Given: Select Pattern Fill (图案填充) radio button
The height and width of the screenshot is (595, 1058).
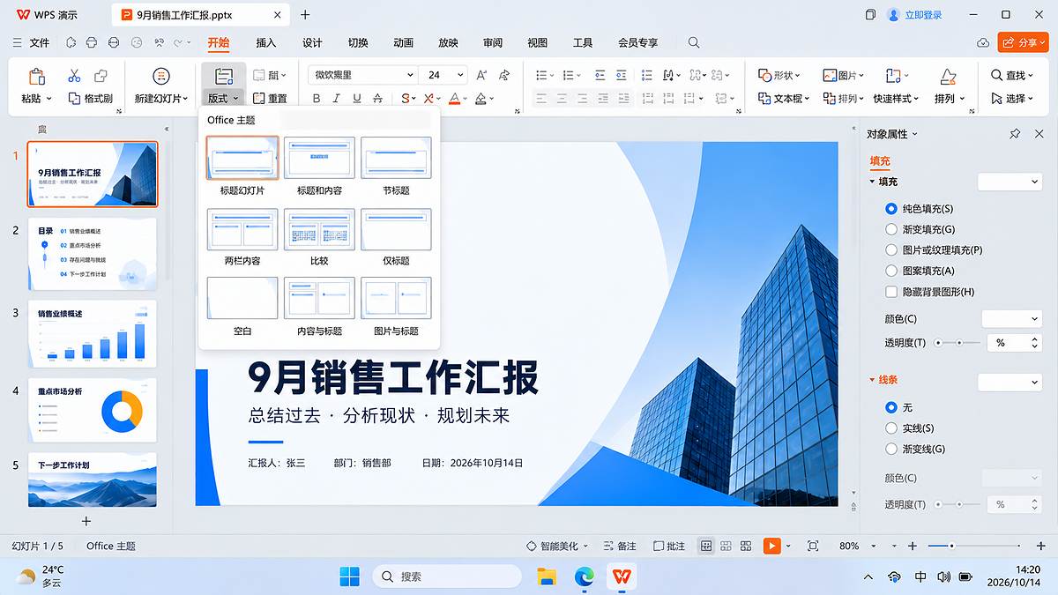Looking at the screenshot, I should coord(890,271).
